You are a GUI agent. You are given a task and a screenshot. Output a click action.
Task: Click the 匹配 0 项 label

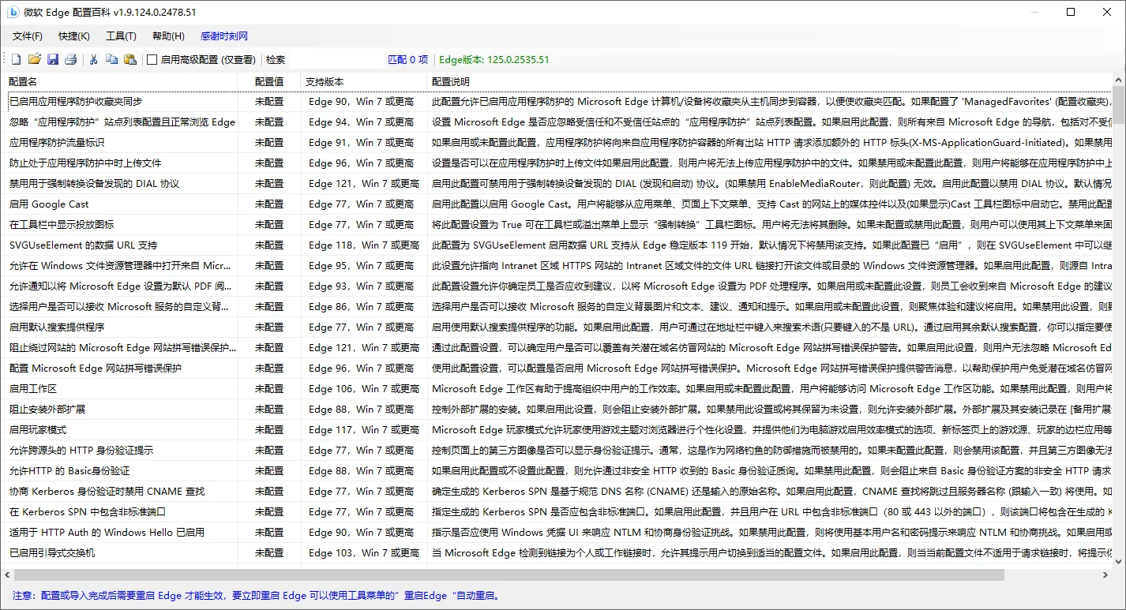tap(408, 60)
